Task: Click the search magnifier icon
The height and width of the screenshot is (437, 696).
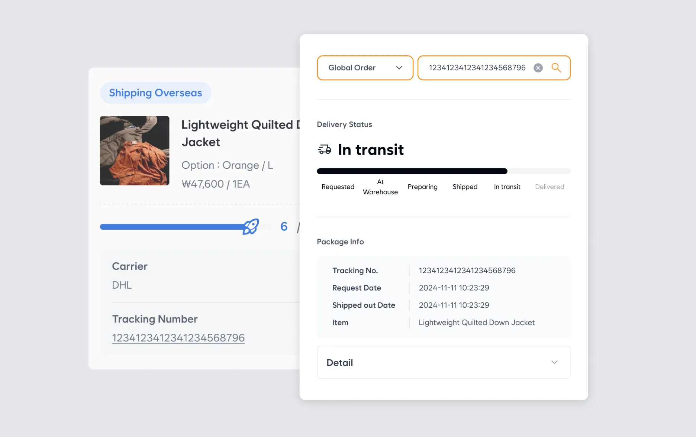Action: pos(557,68)
